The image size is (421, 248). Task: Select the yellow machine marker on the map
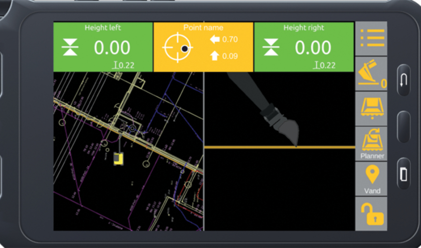coord(119,159)
